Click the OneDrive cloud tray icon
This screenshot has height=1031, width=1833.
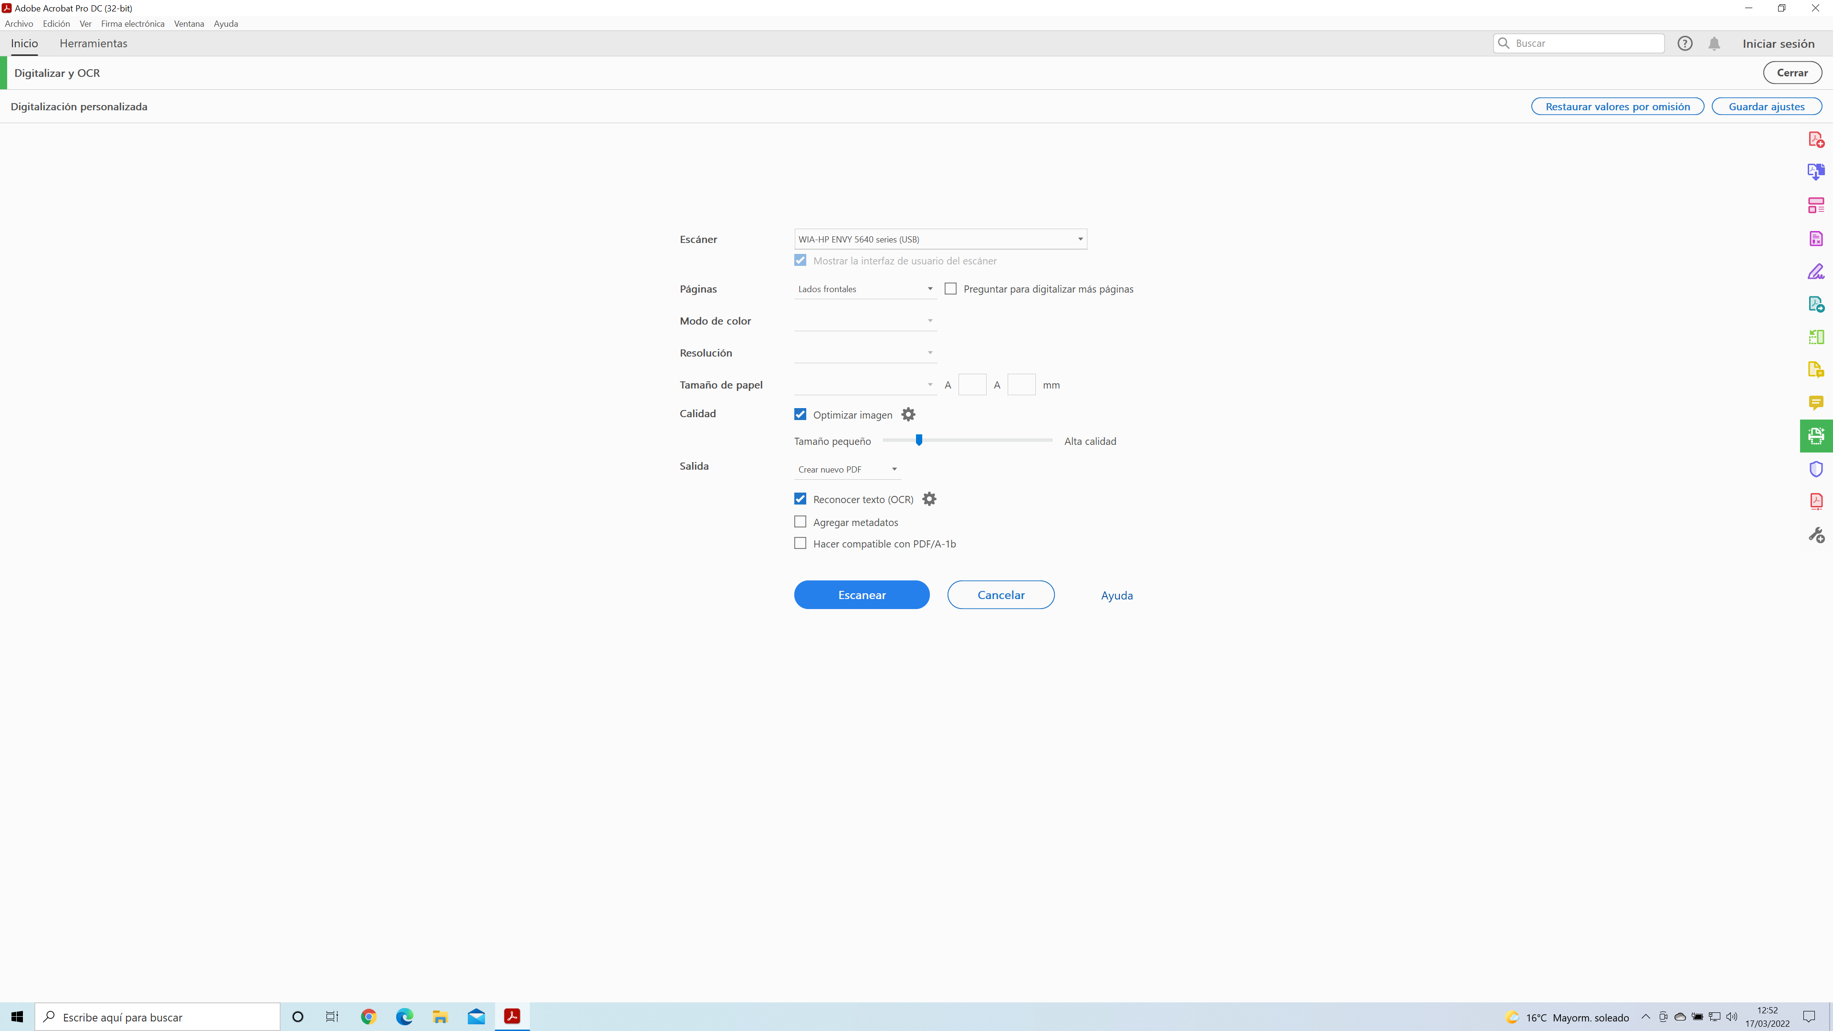1680,1017
